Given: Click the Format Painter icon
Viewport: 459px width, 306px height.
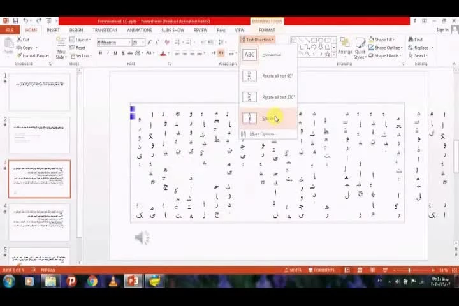Looking at the screenshot, I should [x=18, y=55].
